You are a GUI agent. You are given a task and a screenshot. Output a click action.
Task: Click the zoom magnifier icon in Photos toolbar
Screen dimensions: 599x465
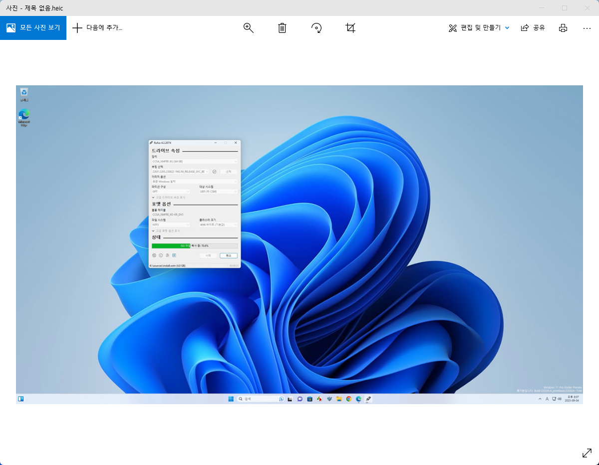tap(248, 28)
